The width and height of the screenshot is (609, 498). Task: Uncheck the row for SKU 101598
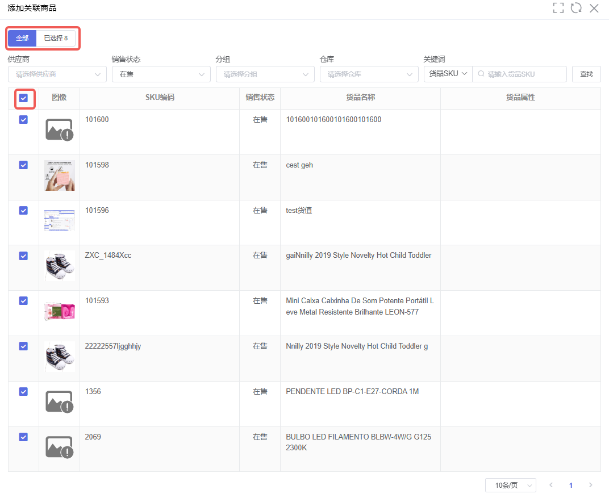click(x=23, y=165)
